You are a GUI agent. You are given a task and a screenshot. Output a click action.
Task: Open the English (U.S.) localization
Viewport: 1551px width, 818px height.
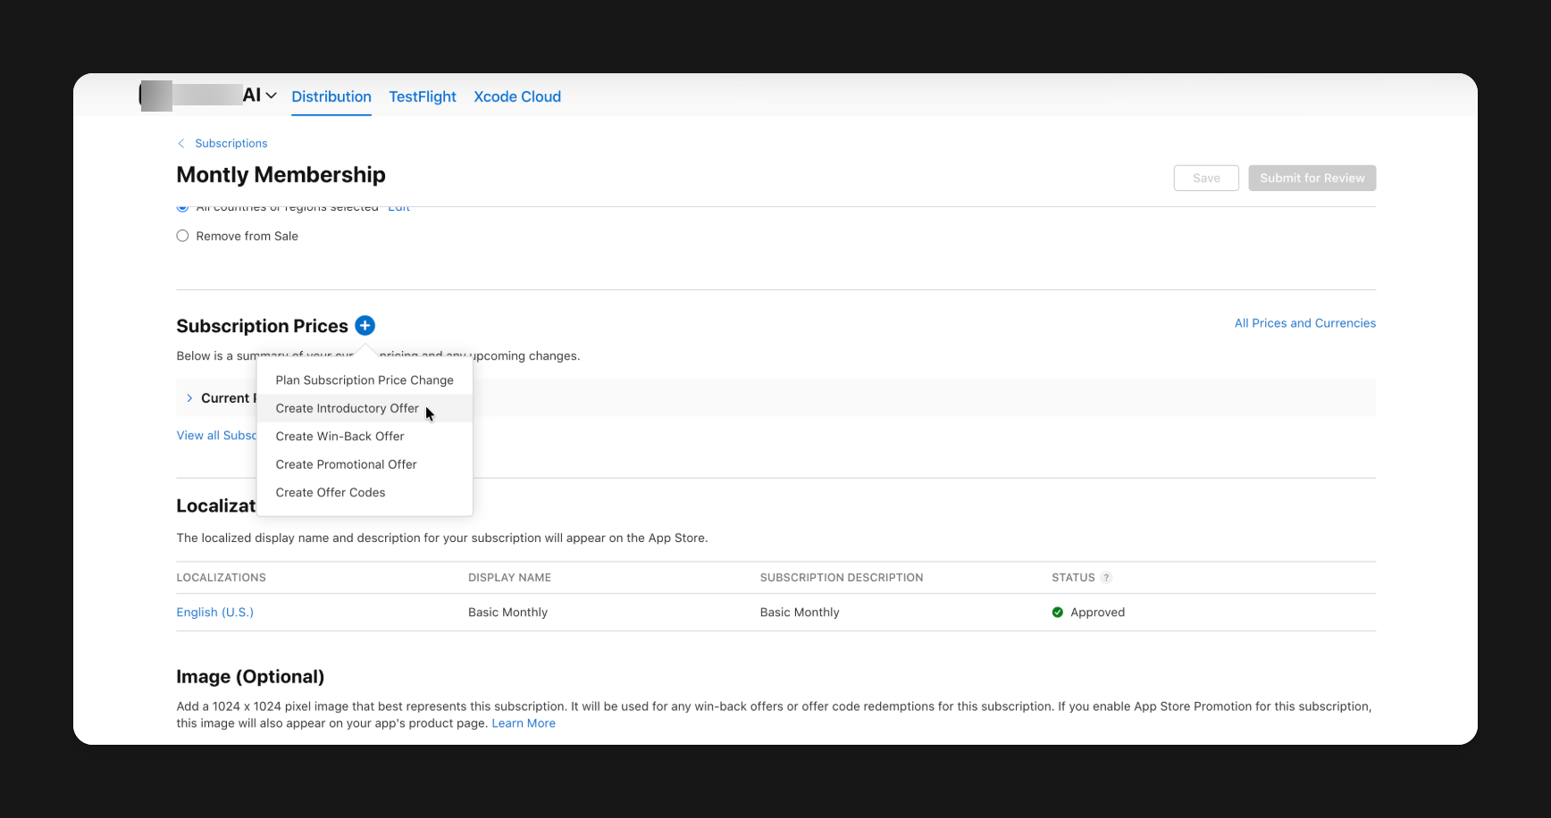[215, 613]
